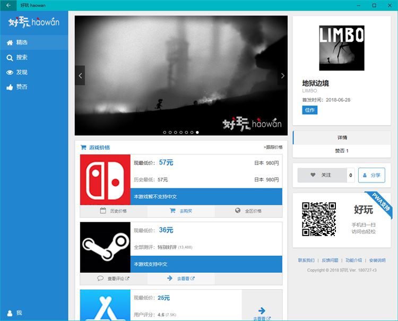The width and height of the screenshot is (398, 321).
Task: Click the magnifier icon next to 搜索
Action: (x=10, y=58)
